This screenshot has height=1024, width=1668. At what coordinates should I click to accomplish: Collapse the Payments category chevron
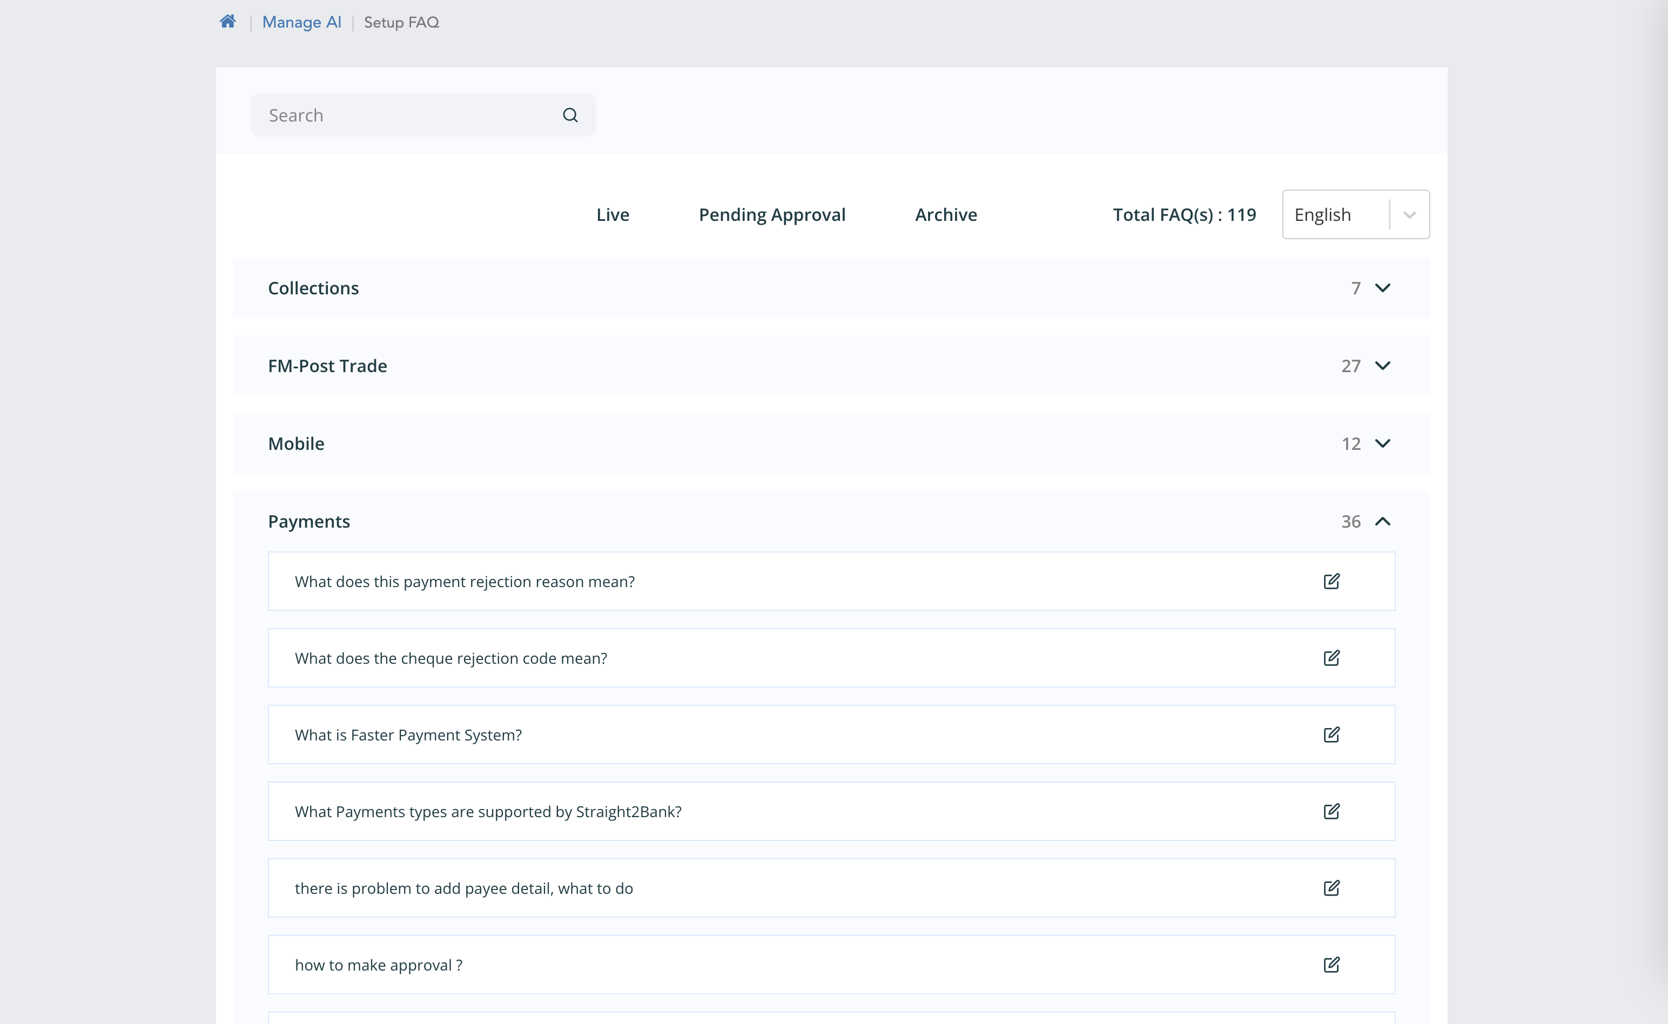pyautogui.click(x=1383, y=522)
